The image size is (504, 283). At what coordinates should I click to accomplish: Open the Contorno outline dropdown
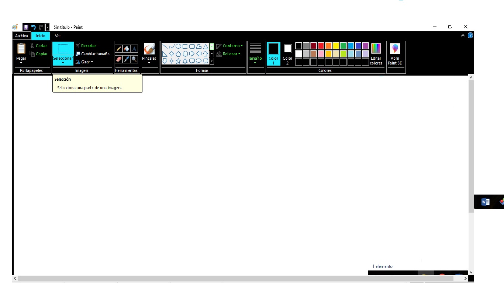pos(229,46)
